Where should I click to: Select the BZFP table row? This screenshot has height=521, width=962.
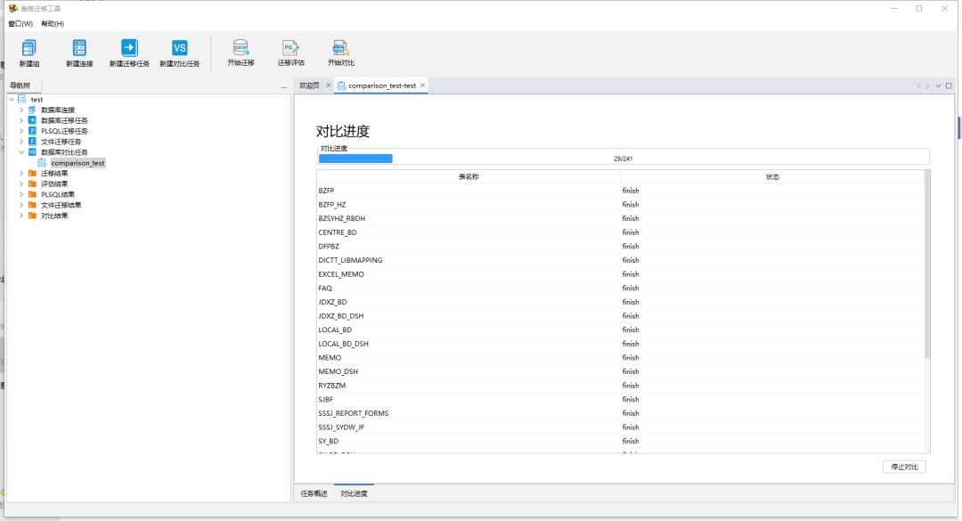point(620,191)
